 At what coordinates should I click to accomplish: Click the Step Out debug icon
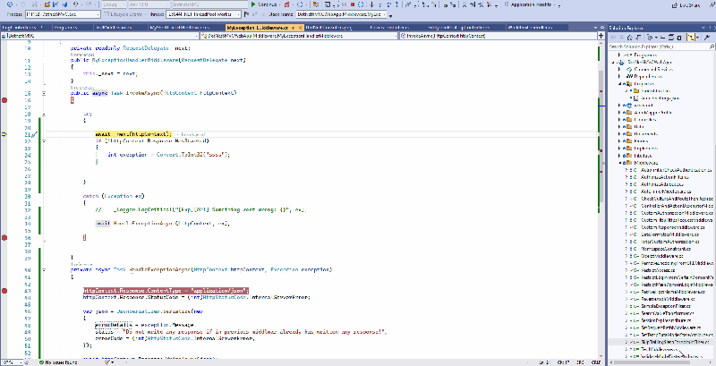point(396,4)
